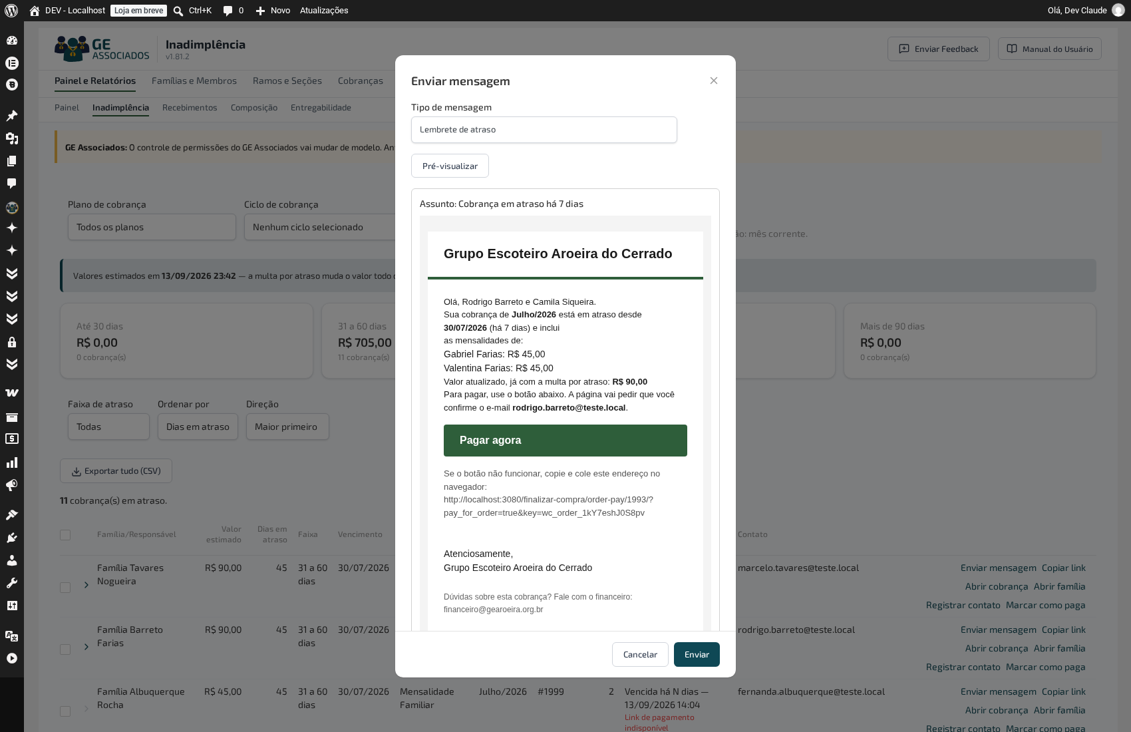
Task: Open the Direção dropdown
Action: coord(287,427)
